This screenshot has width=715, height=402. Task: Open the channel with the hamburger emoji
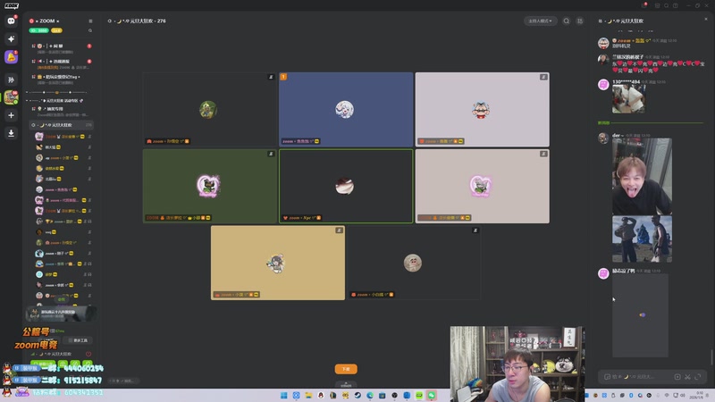click(61, 80)
